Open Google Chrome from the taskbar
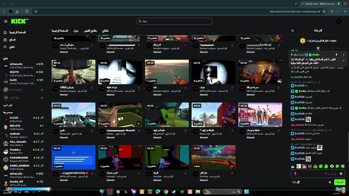This screenshot has width=349, height=196. click(x=166, y=192)
